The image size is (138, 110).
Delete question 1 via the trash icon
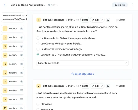click(x=120, y=20)
